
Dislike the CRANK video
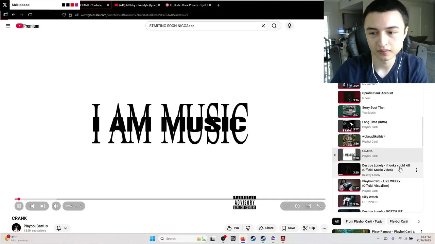(x=248, y=228)
